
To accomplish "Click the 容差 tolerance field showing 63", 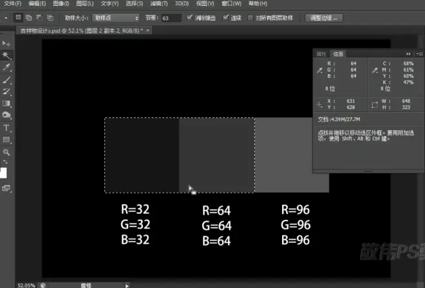I will [171, 18].
